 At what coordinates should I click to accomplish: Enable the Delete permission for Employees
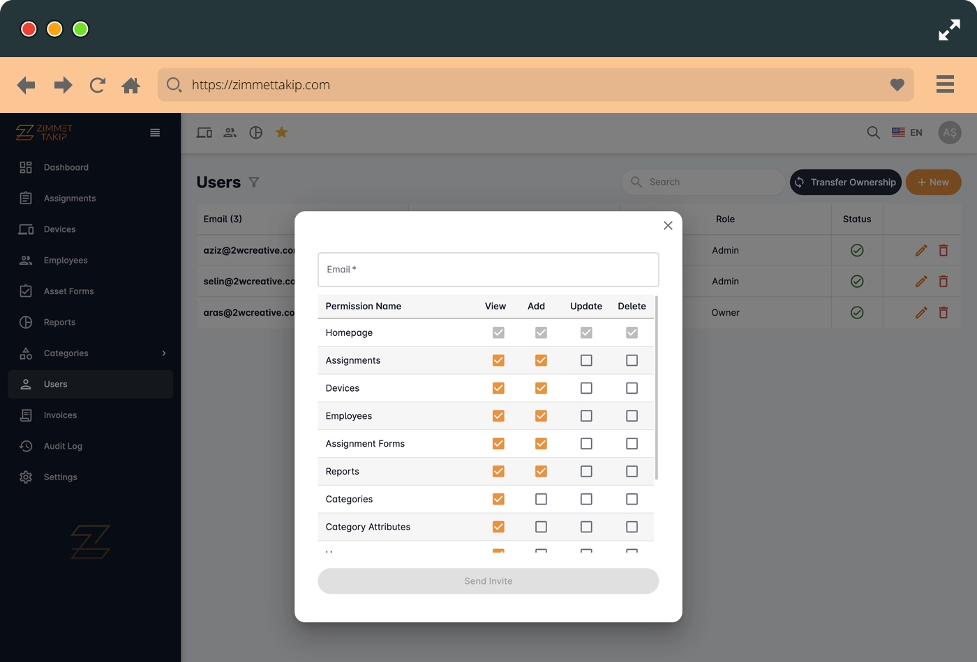click(632, 416)
